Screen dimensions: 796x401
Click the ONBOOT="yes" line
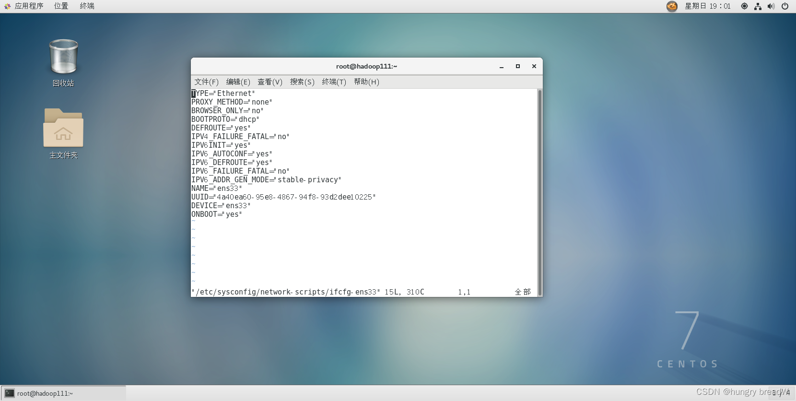pos(217,214)
